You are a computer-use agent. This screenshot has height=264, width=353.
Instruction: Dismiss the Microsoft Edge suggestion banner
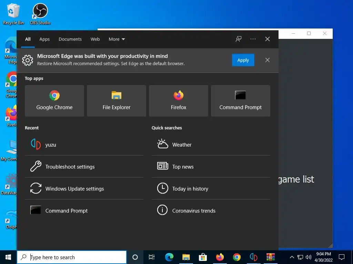pyautogui.click(x=268, y=60)
